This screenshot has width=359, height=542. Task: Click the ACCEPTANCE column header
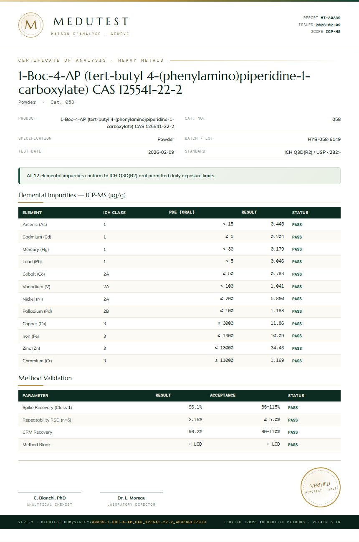tap(223, 395)
